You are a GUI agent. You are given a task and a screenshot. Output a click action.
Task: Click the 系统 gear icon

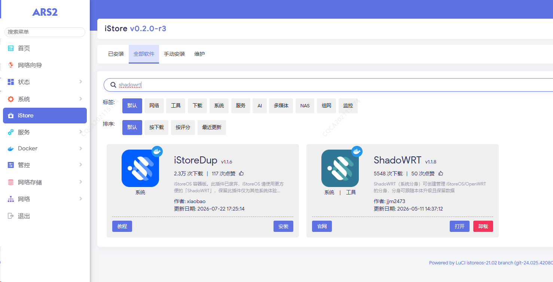[11, 99]
